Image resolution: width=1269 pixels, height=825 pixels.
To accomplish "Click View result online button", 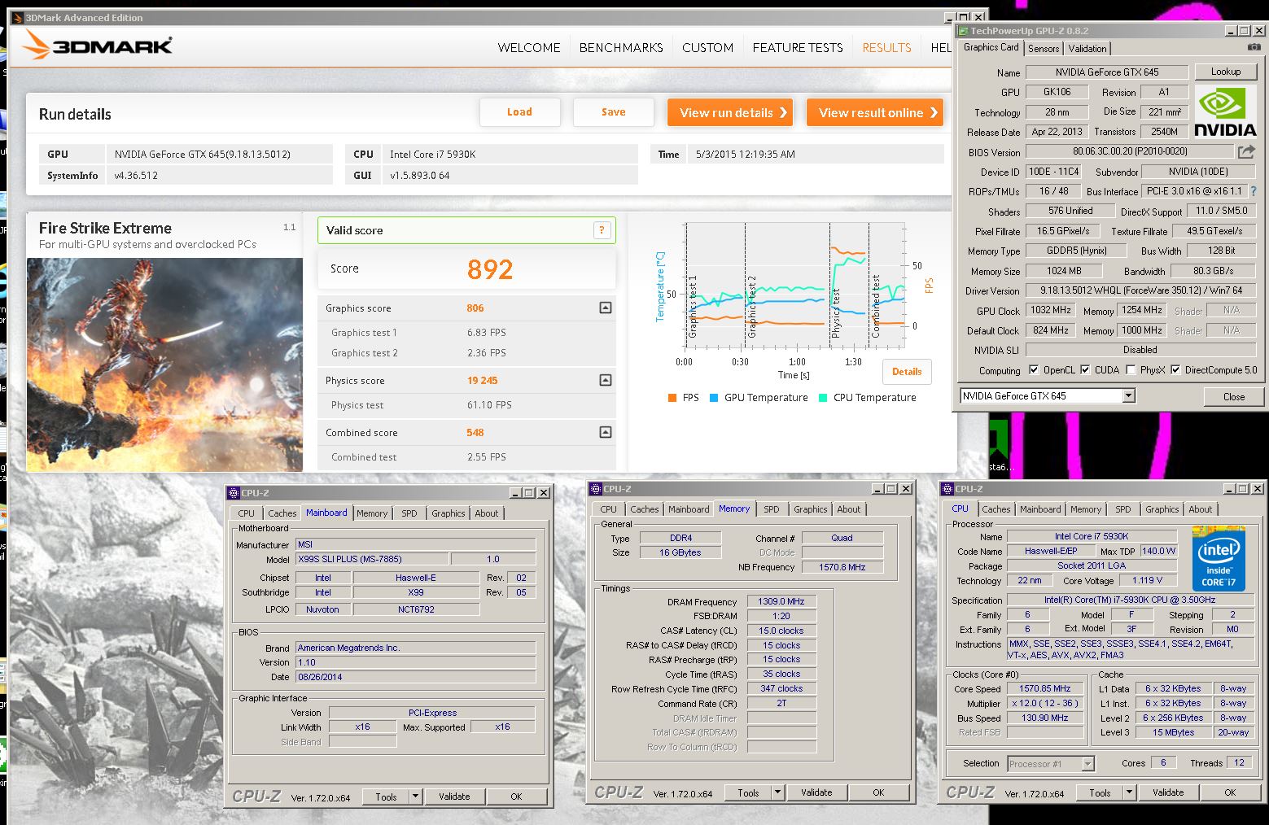I will (x=875, y=112).
